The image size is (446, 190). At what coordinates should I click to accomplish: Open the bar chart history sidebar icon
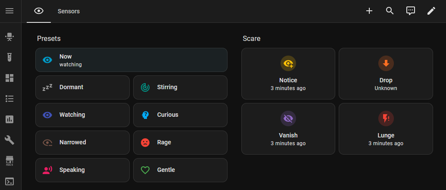pos(9,119)
